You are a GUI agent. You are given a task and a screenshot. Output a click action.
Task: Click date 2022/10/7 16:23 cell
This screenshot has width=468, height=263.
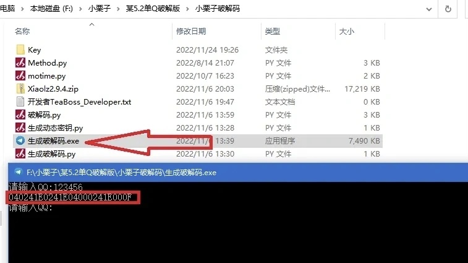coord(205,76)
